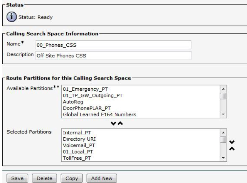
Task: Select 01_Emergency_PT in Available Partitions
Action: coord(141,89)
